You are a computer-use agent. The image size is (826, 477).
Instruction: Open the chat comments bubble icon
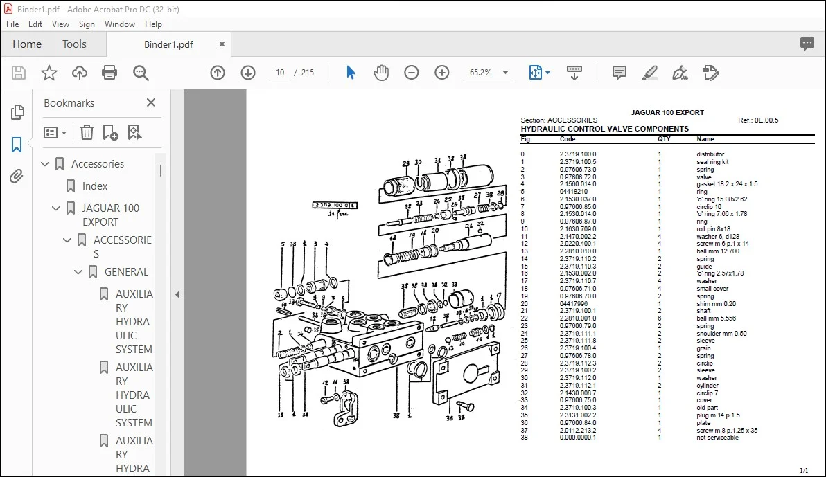[807, 44]
